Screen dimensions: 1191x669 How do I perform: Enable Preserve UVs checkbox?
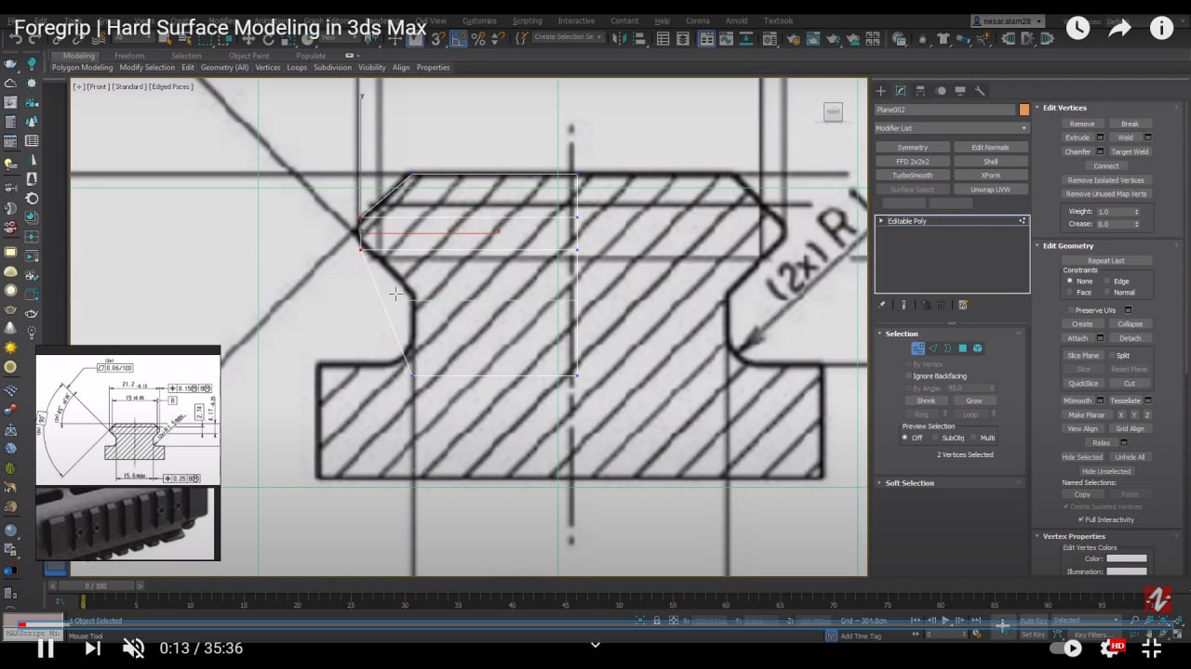[x=1069, y=310]
